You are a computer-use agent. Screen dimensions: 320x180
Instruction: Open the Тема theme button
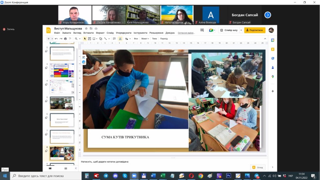click(x=155, y=38)
